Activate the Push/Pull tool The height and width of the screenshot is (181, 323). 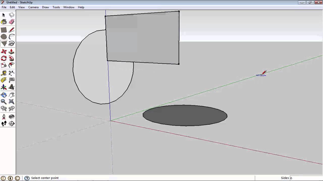(12, 52)
